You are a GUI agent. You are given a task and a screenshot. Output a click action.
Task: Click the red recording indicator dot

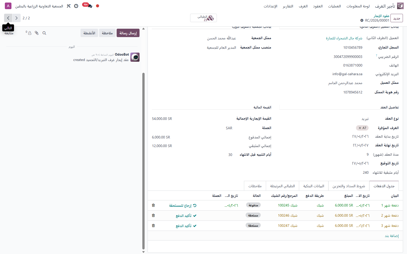[x=97, y=6]
